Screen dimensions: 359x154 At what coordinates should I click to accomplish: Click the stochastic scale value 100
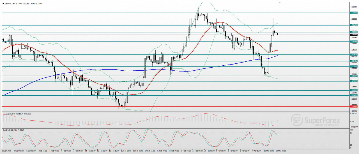(352, 130)
